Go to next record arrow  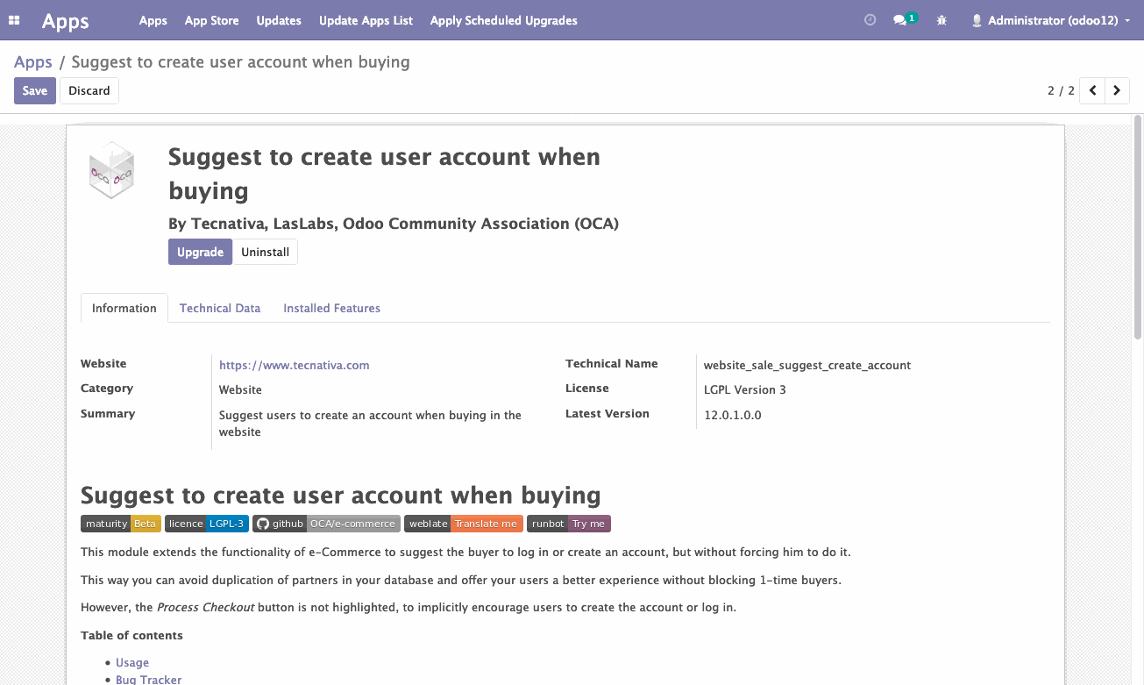(1117, 90)
